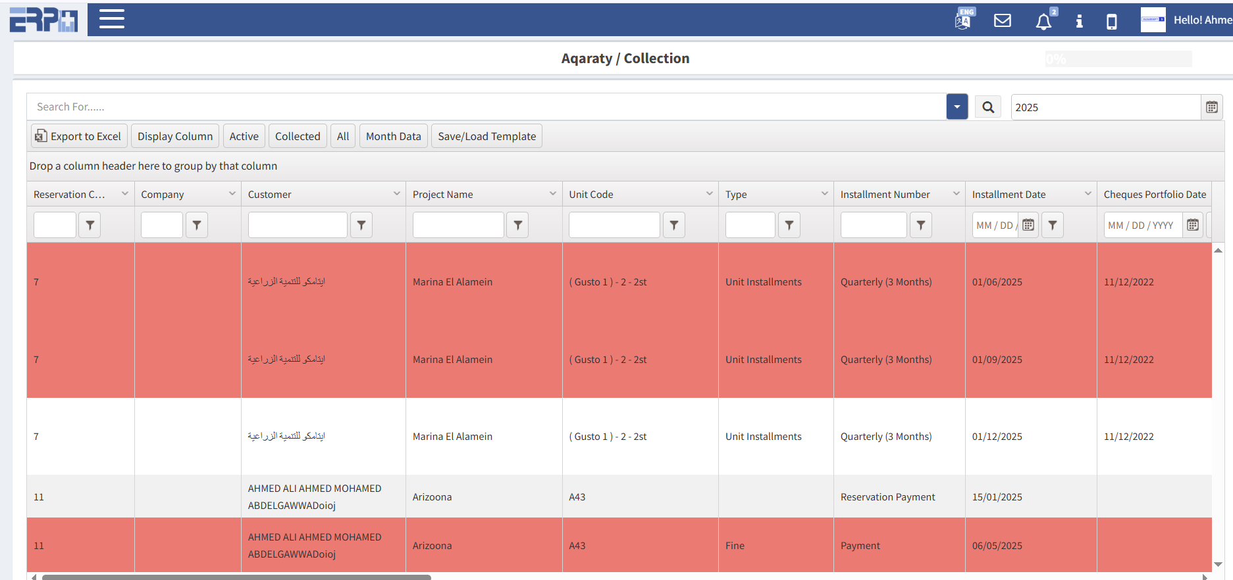Open the Project Name column header menu
This screenshot has height=580, width=1233.
coord(552,193)
